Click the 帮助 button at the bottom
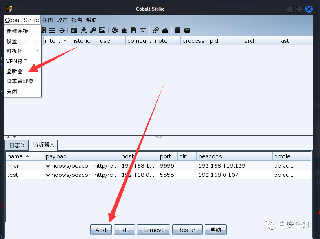This screenshot has width=320, height=239. pos(216,230)
